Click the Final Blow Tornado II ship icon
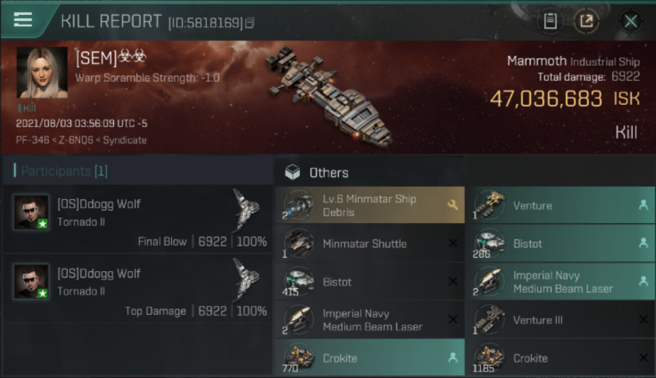This screenshot has width=656, height=378. click(246, 208)
